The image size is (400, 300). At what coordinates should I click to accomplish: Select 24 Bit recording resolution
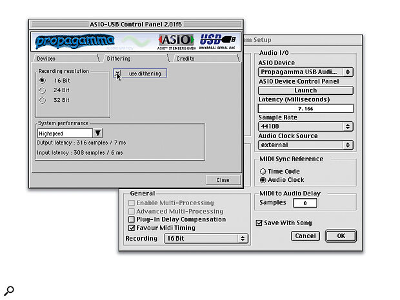pyautogui.click(x=43, y=90)
